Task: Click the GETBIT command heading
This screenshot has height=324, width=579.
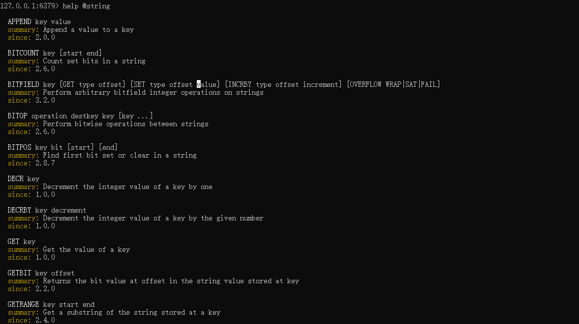Action: coord(41,273)
